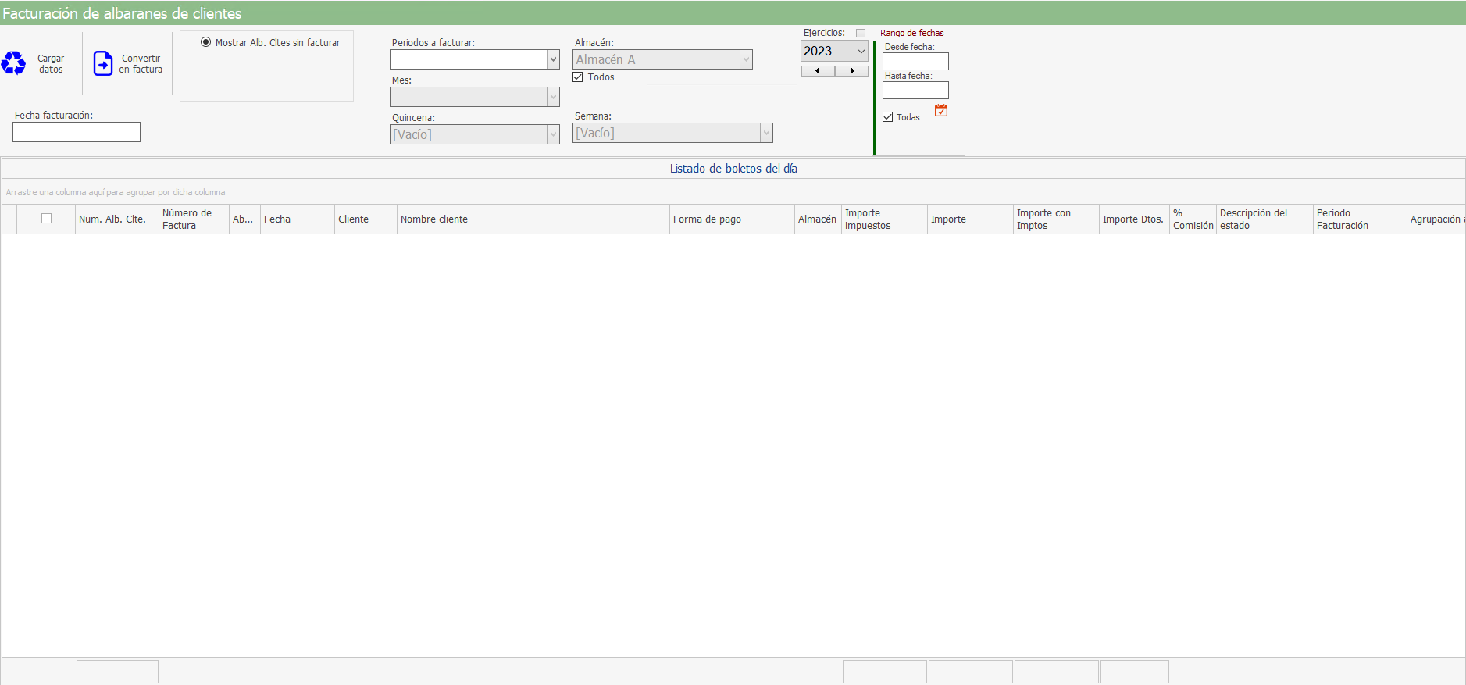This screenshot has height=685, width=1466.
Task: Click the Desde fecha input field
Action: point(915,62)
